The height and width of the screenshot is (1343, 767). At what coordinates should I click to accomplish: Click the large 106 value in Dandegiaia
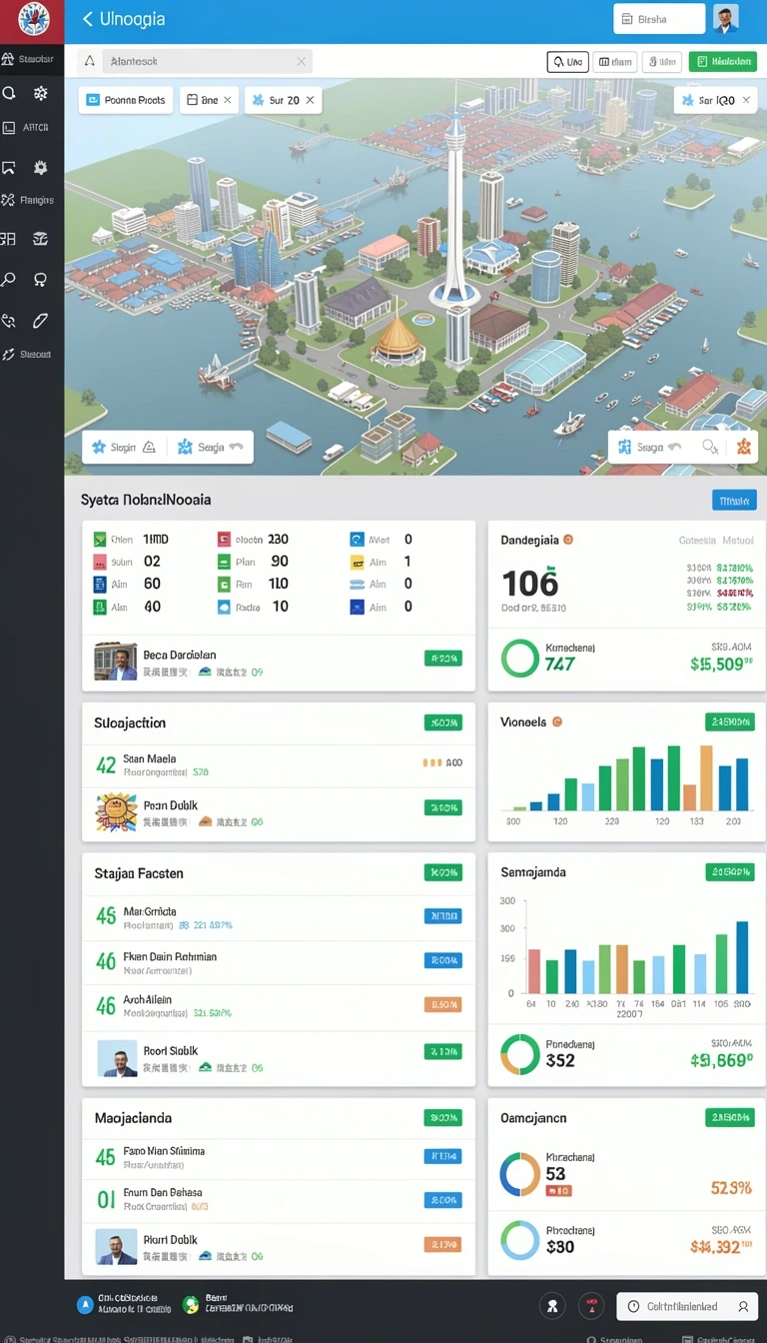pos(530,584)
